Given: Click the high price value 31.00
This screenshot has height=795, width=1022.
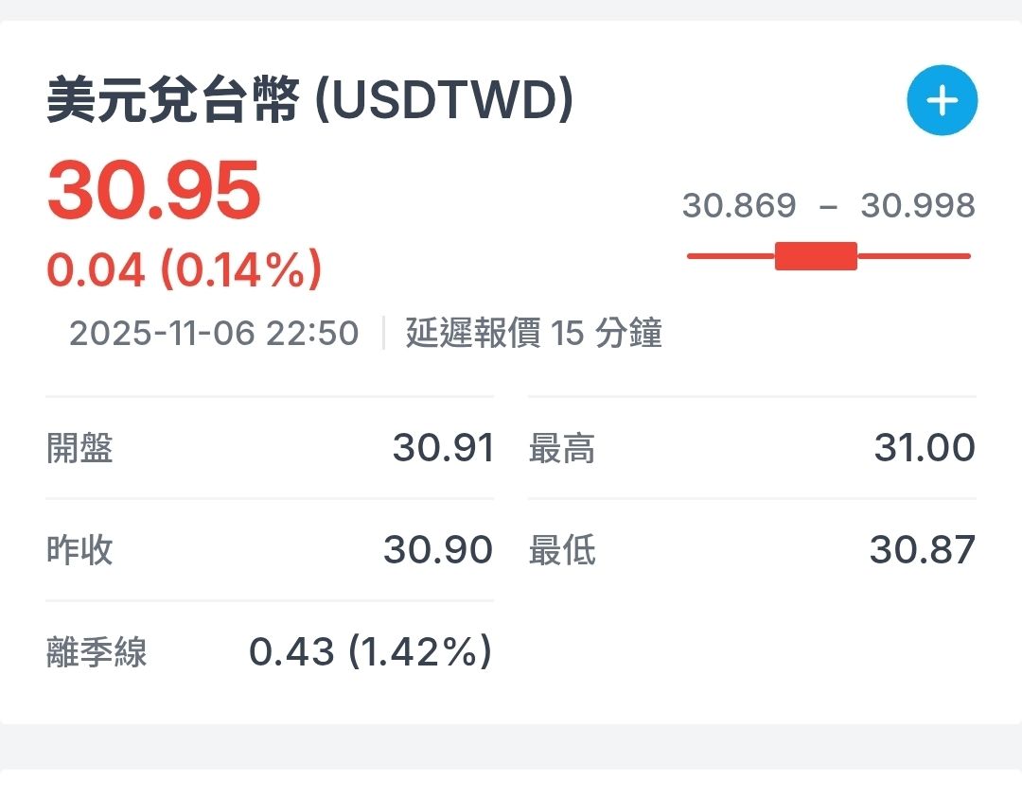Looking at the screenshot, I should [924, 447].
